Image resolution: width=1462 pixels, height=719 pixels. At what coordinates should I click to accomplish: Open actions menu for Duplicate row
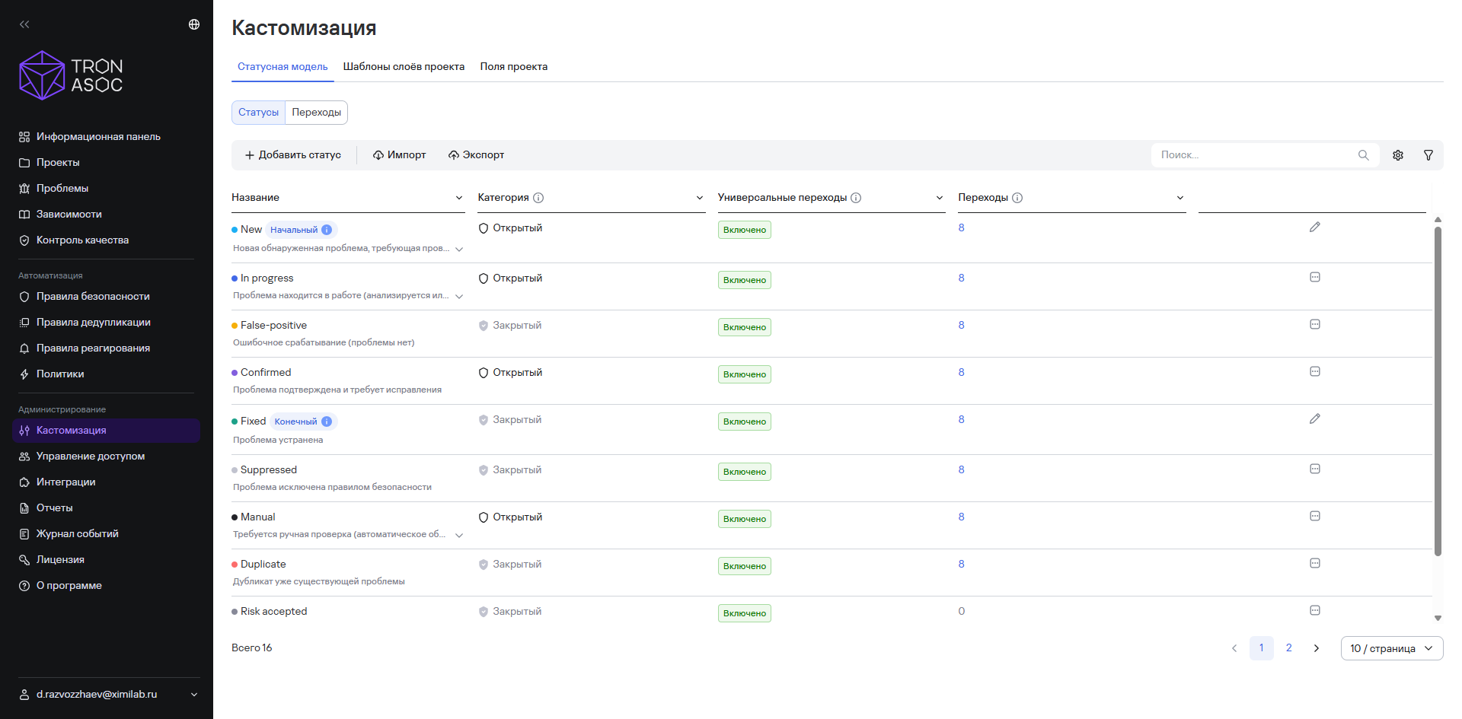[1315, 563]
